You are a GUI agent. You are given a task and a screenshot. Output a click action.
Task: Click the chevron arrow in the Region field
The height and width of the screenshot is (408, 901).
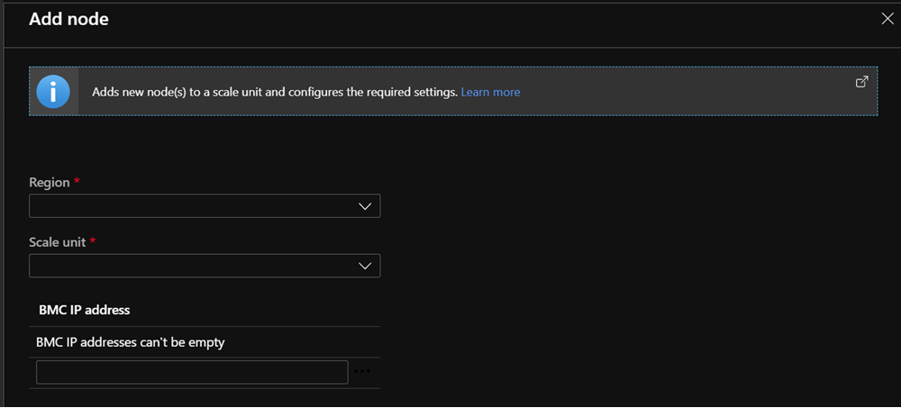point(365,206)
